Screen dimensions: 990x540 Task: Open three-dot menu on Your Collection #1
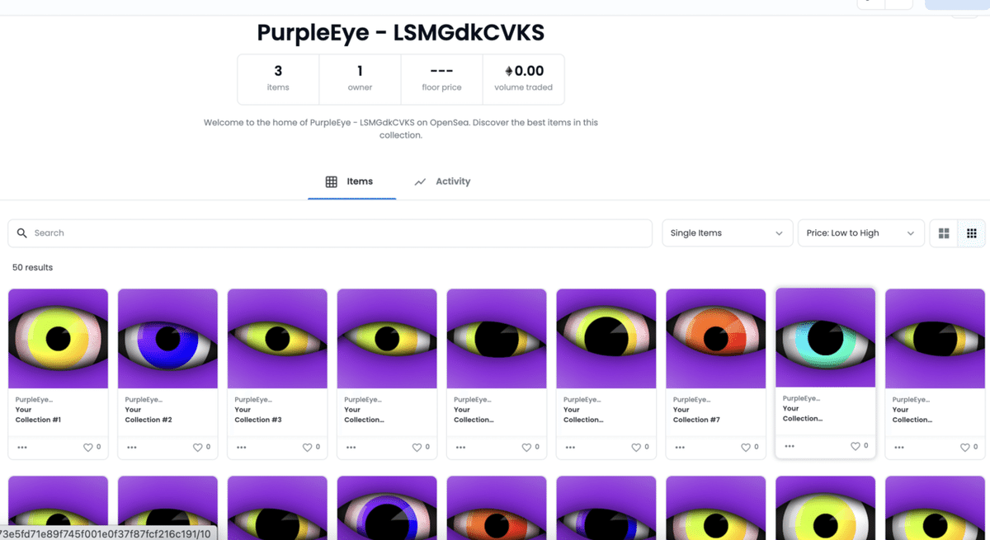click(x=22, y=448)
